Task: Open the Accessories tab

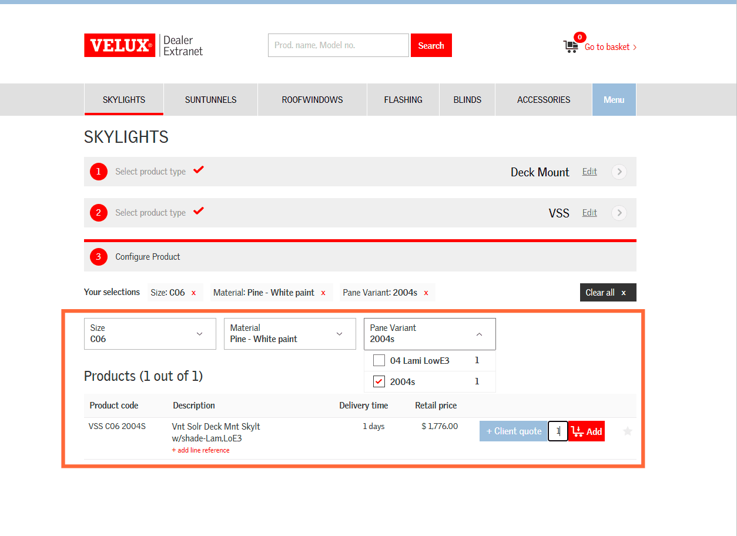Action: [x=544, y=99]
